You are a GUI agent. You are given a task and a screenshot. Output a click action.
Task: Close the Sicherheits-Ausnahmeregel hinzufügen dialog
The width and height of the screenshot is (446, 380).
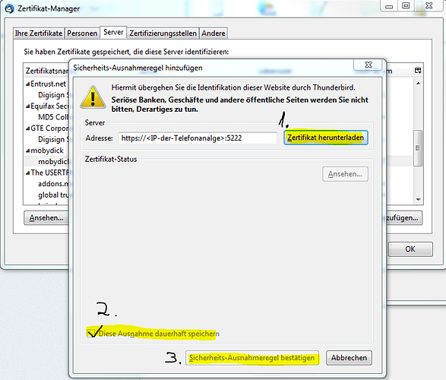click(x=369, y=65)
